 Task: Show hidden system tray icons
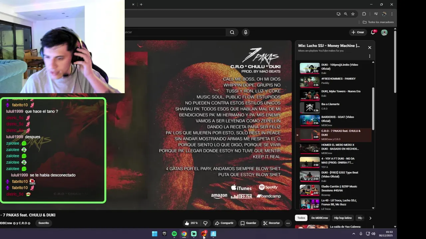(353, 234)
